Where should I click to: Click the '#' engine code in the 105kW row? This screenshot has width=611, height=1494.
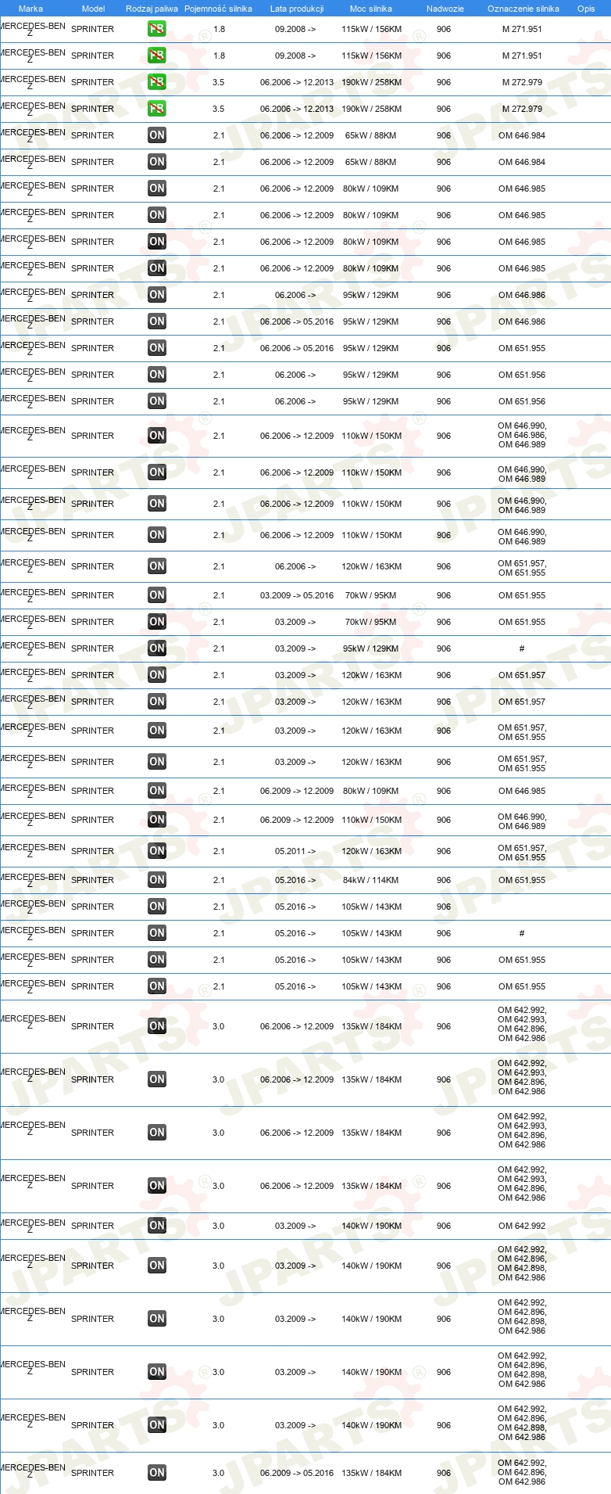click(x=522, y=933)
